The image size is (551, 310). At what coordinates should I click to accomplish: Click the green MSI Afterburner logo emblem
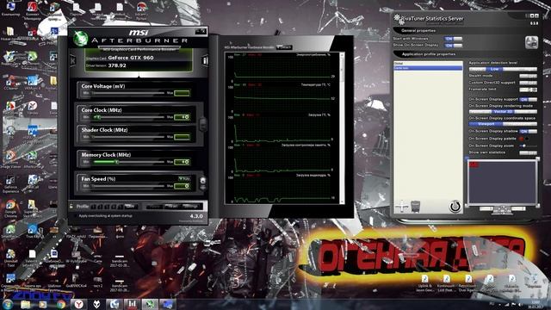click(x=80, y=38)
